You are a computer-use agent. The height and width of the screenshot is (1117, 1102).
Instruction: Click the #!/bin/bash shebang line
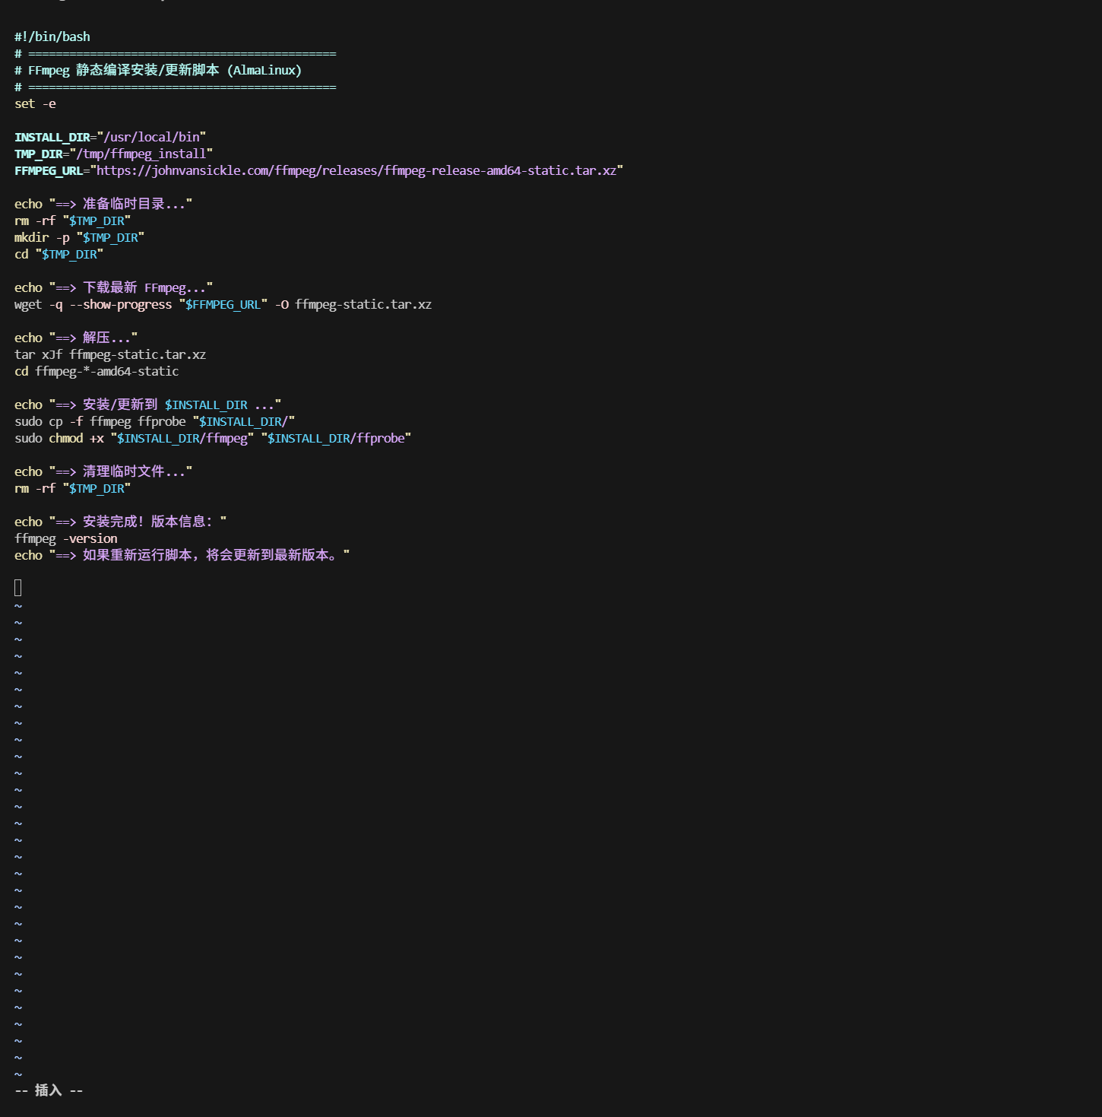click(x=52, y=36)
